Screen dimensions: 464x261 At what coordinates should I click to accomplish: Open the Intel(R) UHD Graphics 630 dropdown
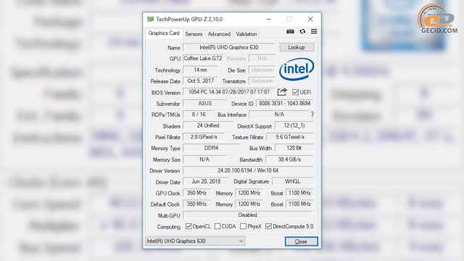(x=195, y=241)
